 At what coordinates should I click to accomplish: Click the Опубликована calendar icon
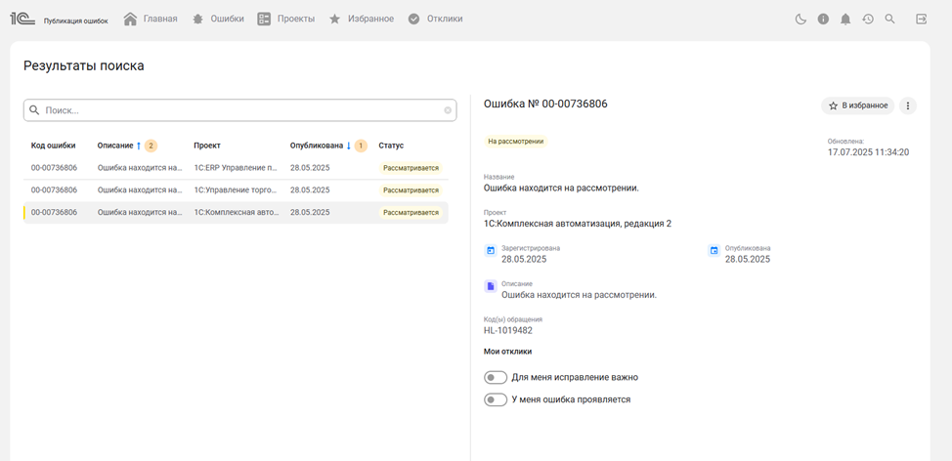pos(714,250)
